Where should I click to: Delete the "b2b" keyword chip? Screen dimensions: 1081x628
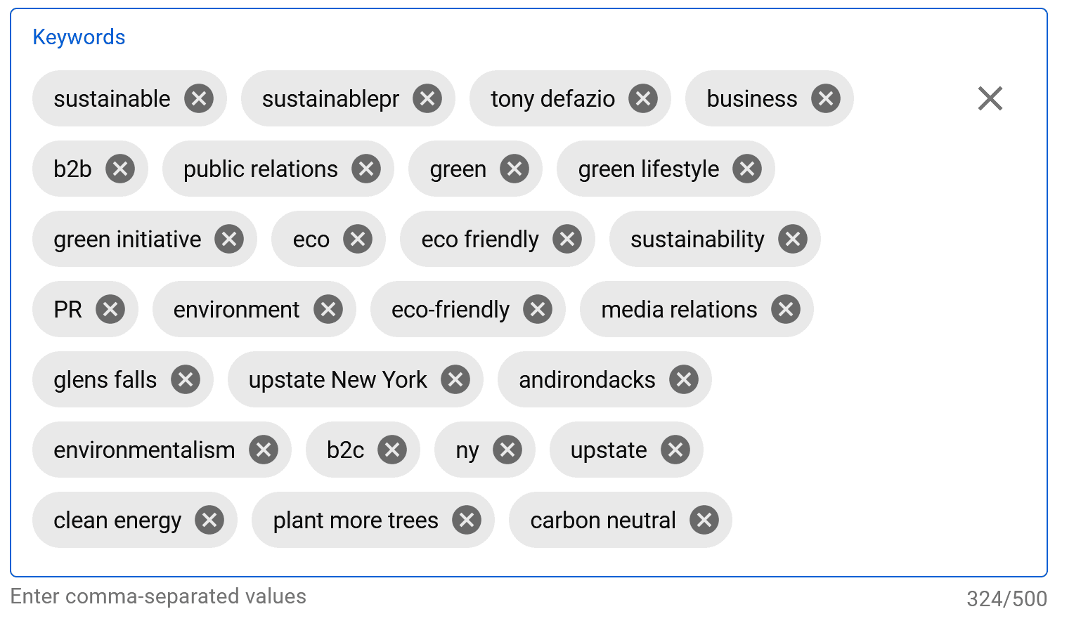tap(119, 169)
